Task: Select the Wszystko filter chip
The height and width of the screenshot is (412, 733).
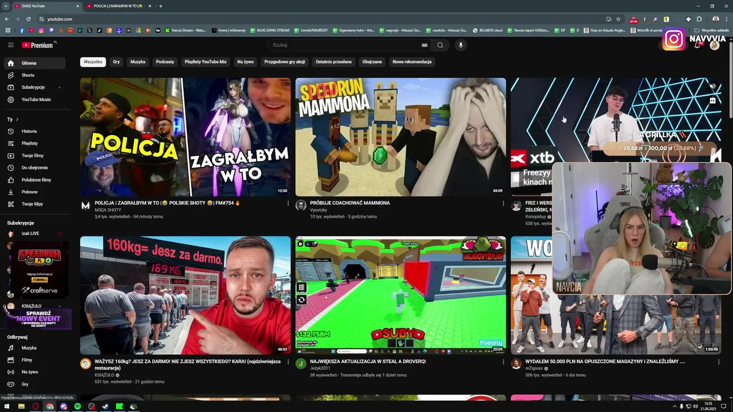Action: click(x=93, y=62)
